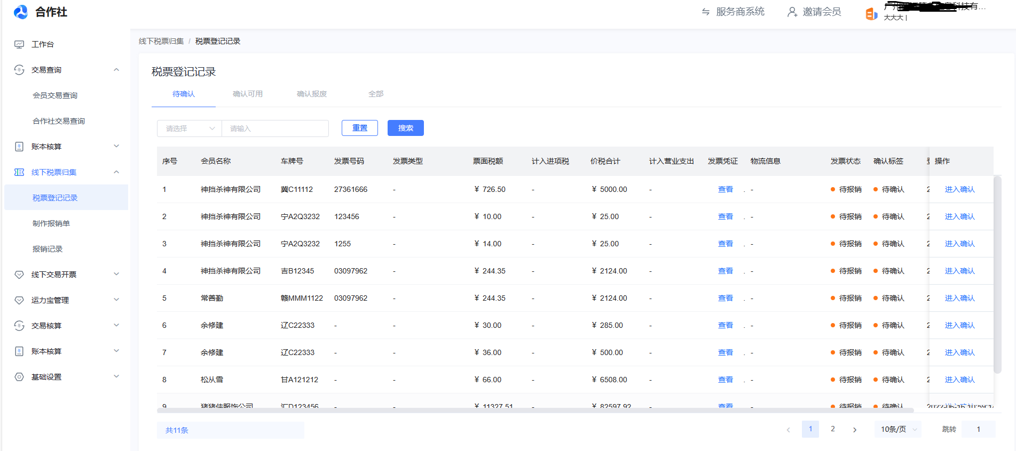1016x451 pixels.
Task: Click license plate 赣MMM1122 cell
Action: 302,298
